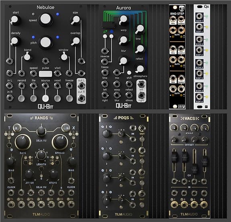This screenshot has height=222, width=231.
Task: Click the Nebulae window knob
Action: tap(64, 57)
